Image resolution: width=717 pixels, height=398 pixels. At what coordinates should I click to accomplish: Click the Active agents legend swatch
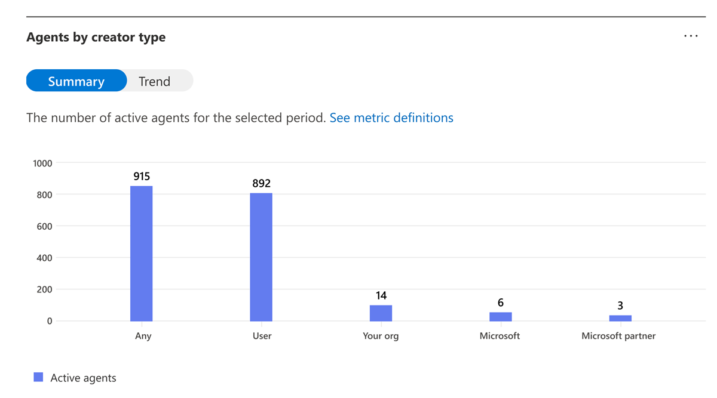point(38,377)
